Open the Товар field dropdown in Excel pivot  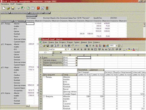pos(76,75)
